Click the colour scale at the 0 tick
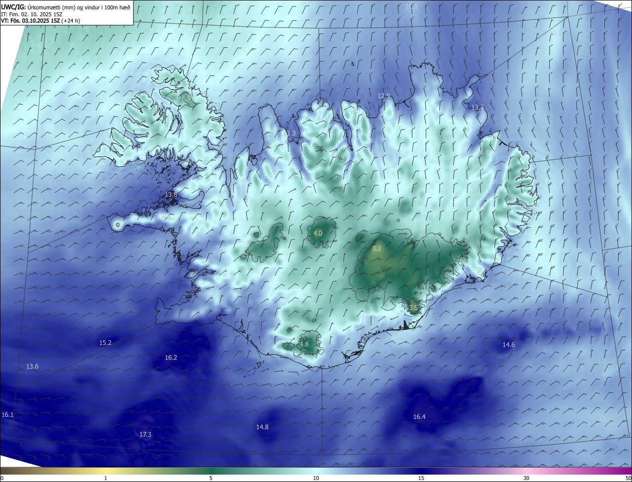The image size is (632, 482). 1,478
